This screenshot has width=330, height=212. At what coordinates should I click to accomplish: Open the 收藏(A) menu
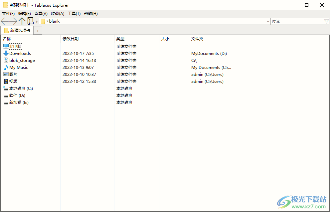(x=58, y=14)
